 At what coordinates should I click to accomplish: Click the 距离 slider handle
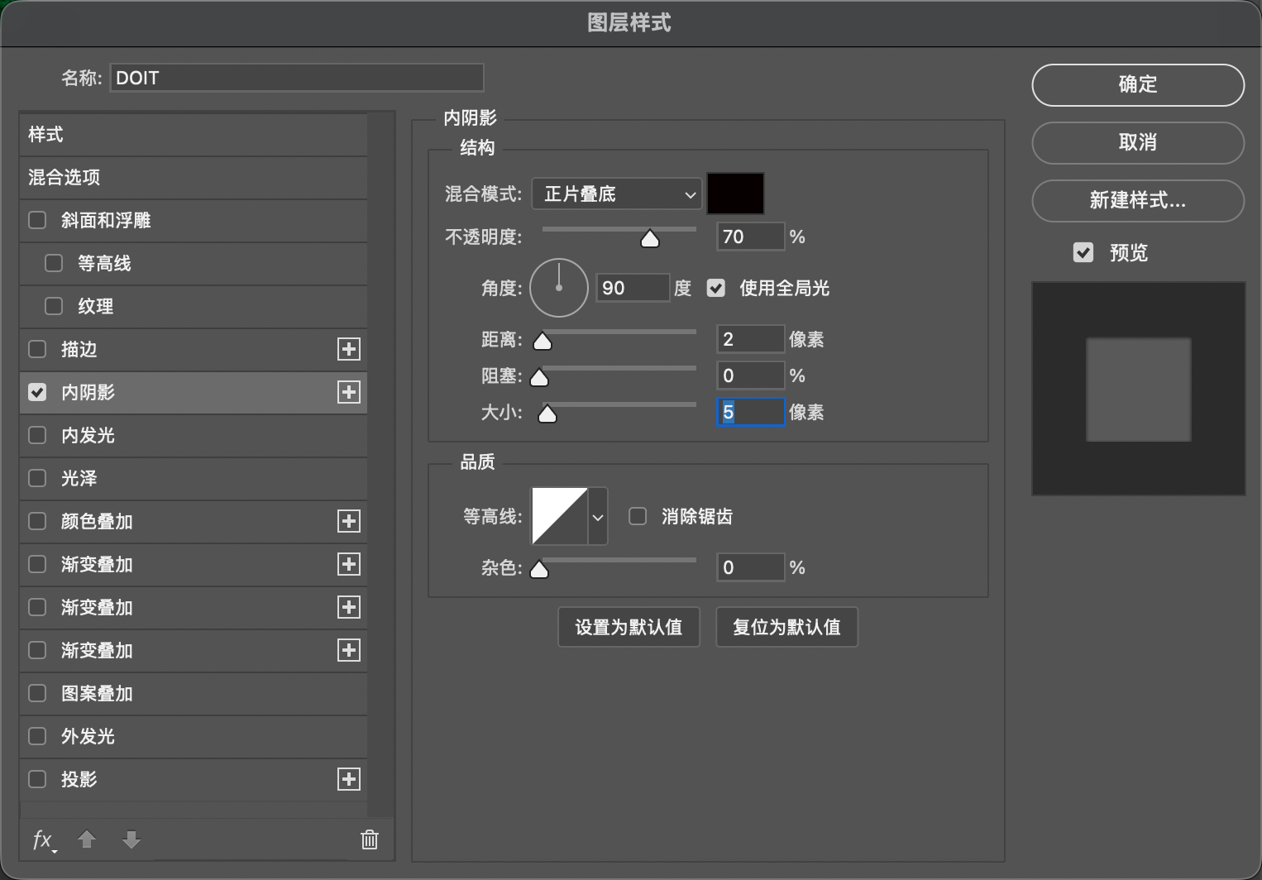[x=543, y=341]
